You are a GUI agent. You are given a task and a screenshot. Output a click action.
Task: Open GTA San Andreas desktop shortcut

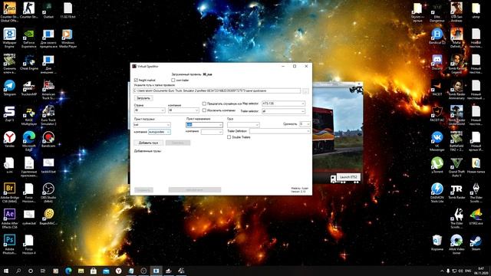[456, 12]
